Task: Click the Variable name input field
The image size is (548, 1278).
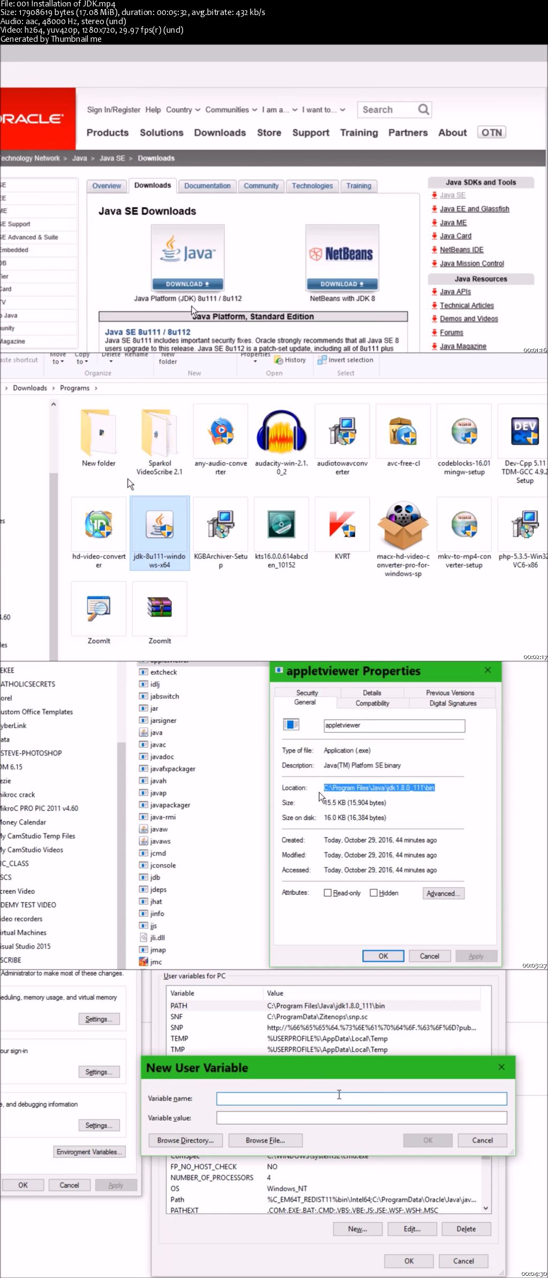Action: tap(362, 1099)
